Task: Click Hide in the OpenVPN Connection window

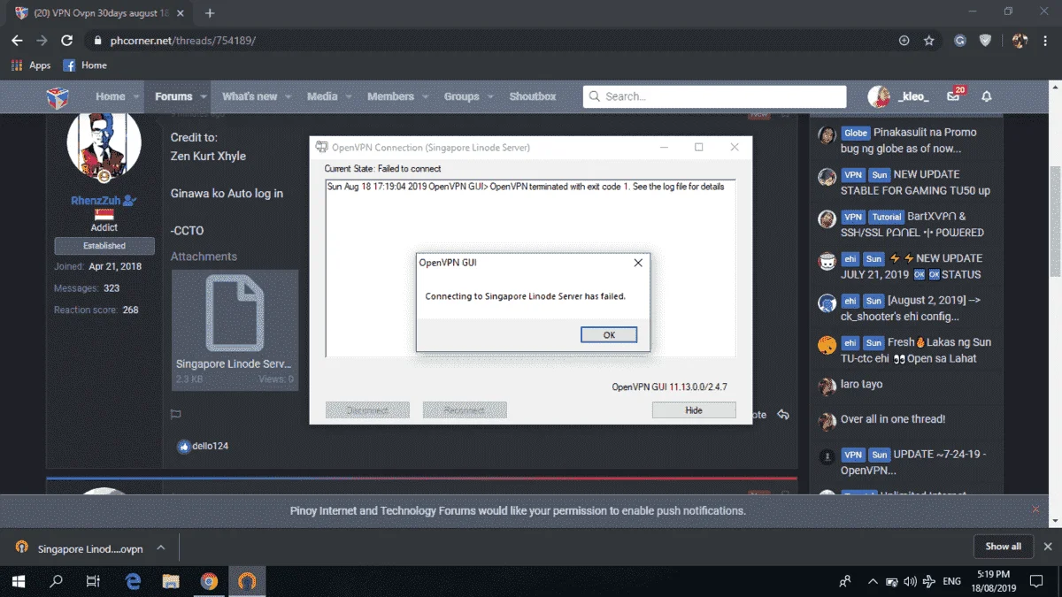Action: [x=694, y=410]
